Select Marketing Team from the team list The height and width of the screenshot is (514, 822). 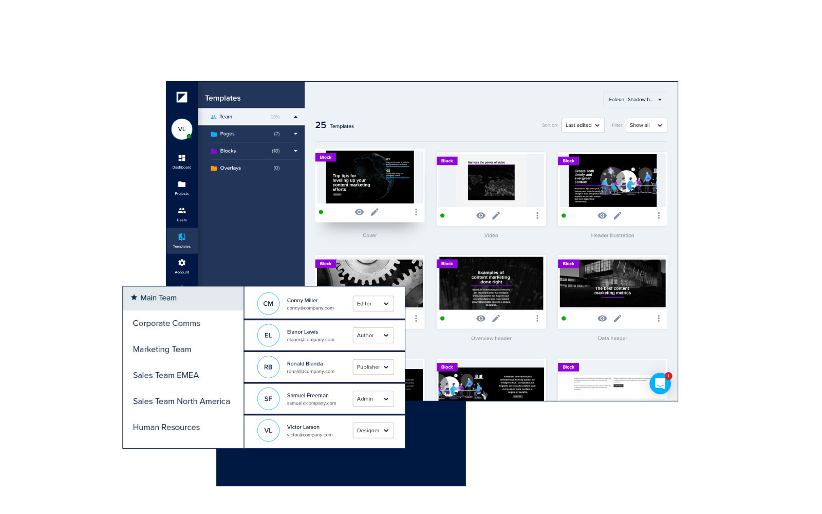click(x=162, y=349)
